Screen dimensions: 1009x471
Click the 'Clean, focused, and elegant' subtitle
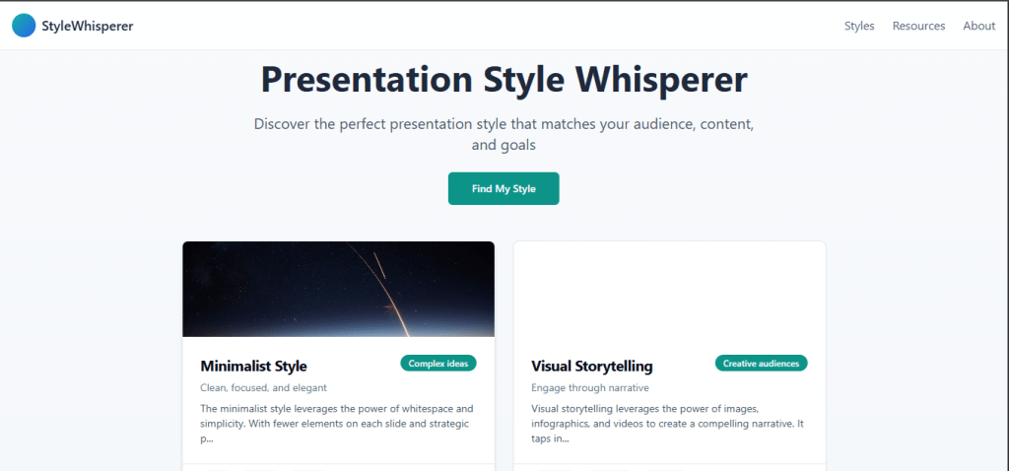point(263,388)
